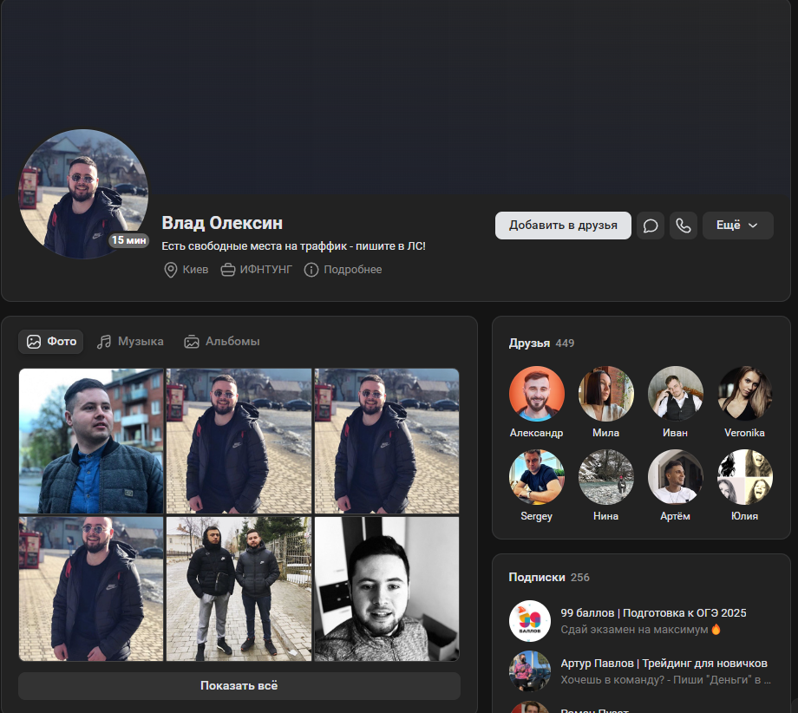Click the name Veronika under avatar
The width and height of the screenshot is (798, 713).
click(x=744, y=433)
